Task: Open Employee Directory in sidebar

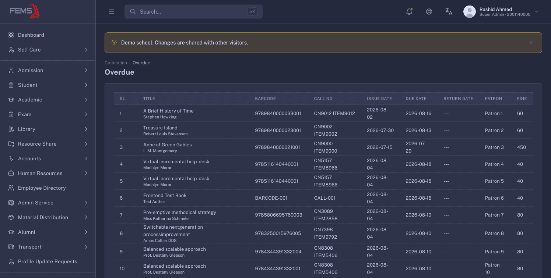Action: coord(48,188)
